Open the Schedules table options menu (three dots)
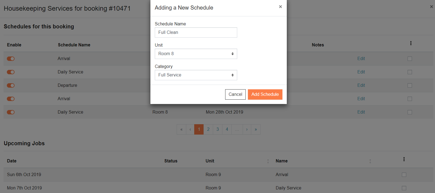This screenshot has height=193, width=435. tap(411, 43)
